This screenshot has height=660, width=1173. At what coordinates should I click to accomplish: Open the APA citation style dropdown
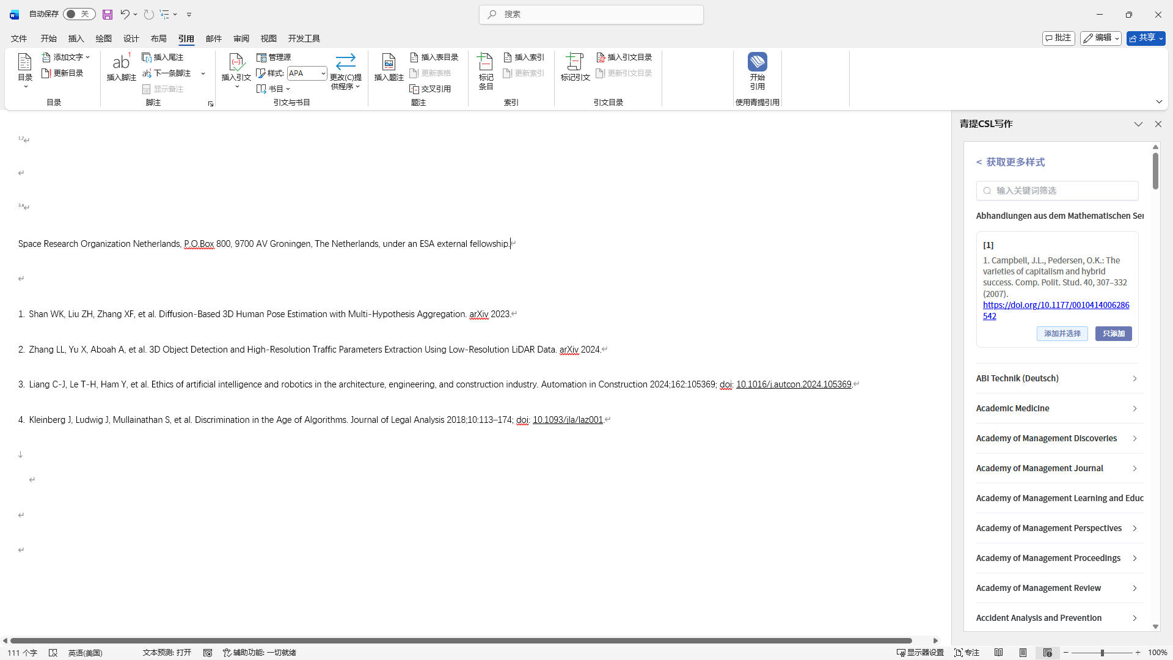(x=323, y=73)
